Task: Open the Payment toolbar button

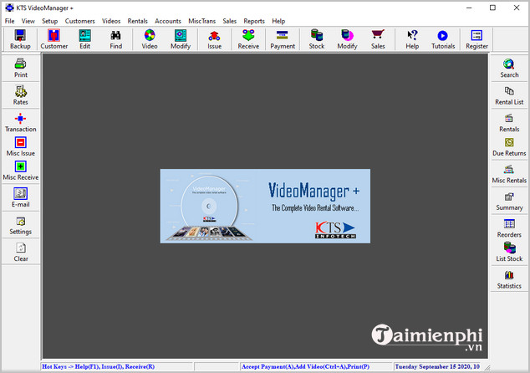Action: 283,39
